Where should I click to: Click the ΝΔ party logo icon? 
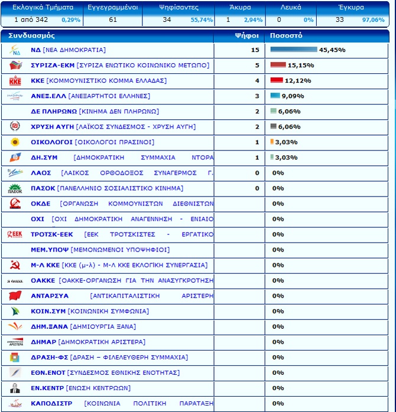15,50
